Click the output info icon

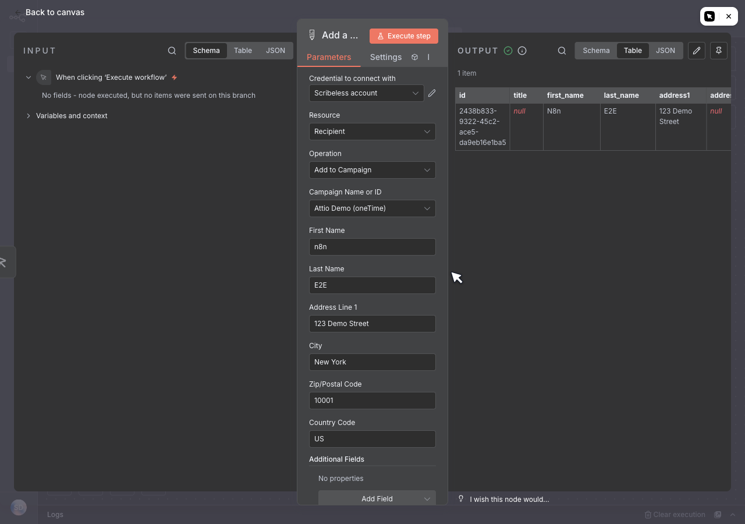pos(522,51)
